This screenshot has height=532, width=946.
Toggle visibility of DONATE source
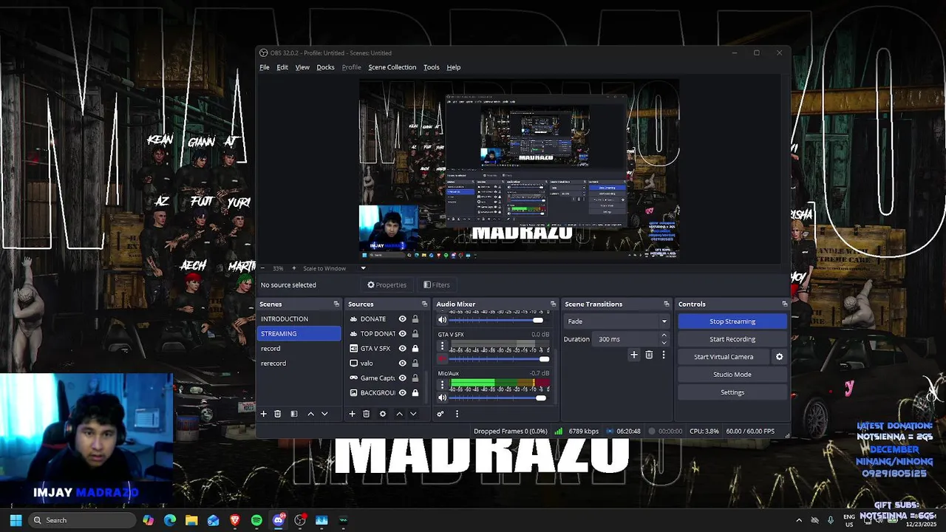coord(402,319)
